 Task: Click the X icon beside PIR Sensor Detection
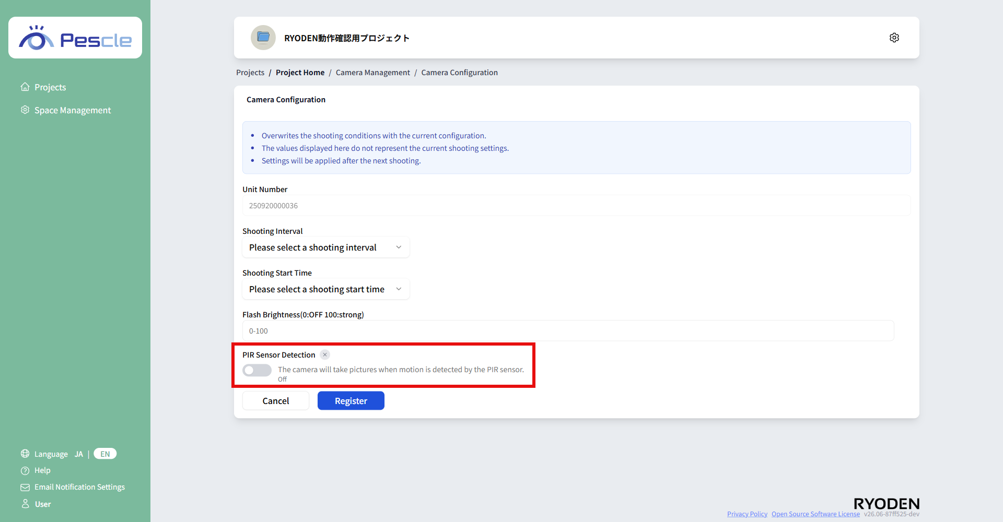[x=325, y=354]
